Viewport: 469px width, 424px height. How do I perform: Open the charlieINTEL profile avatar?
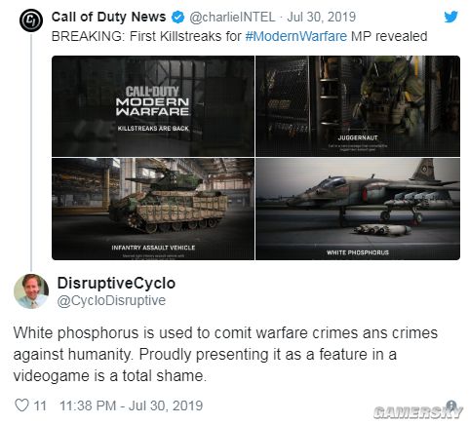[31, 20]
